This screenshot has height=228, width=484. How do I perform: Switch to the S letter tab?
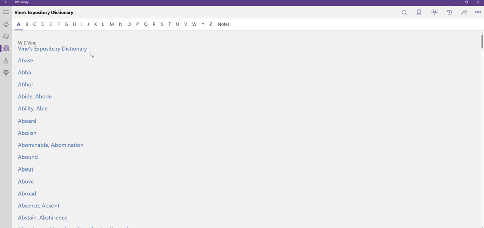click(x=162, y=24)
